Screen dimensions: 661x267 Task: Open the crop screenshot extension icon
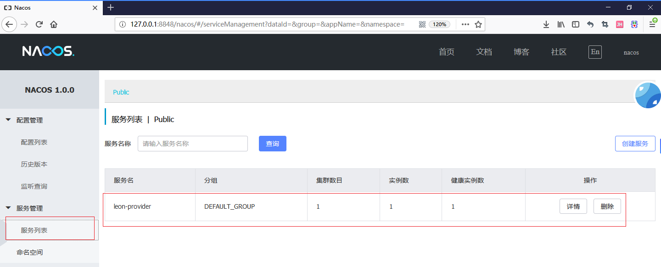click(605, 24)
